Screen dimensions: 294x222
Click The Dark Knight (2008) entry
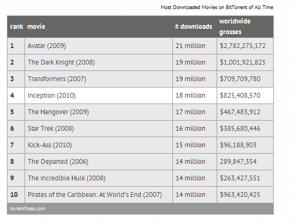pyautogui.click(x=99, y=62)
